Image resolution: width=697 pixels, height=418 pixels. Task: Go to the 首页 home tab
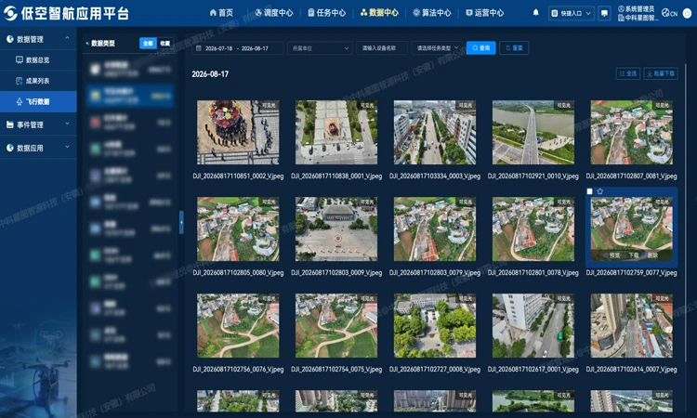tap(221, 13)
